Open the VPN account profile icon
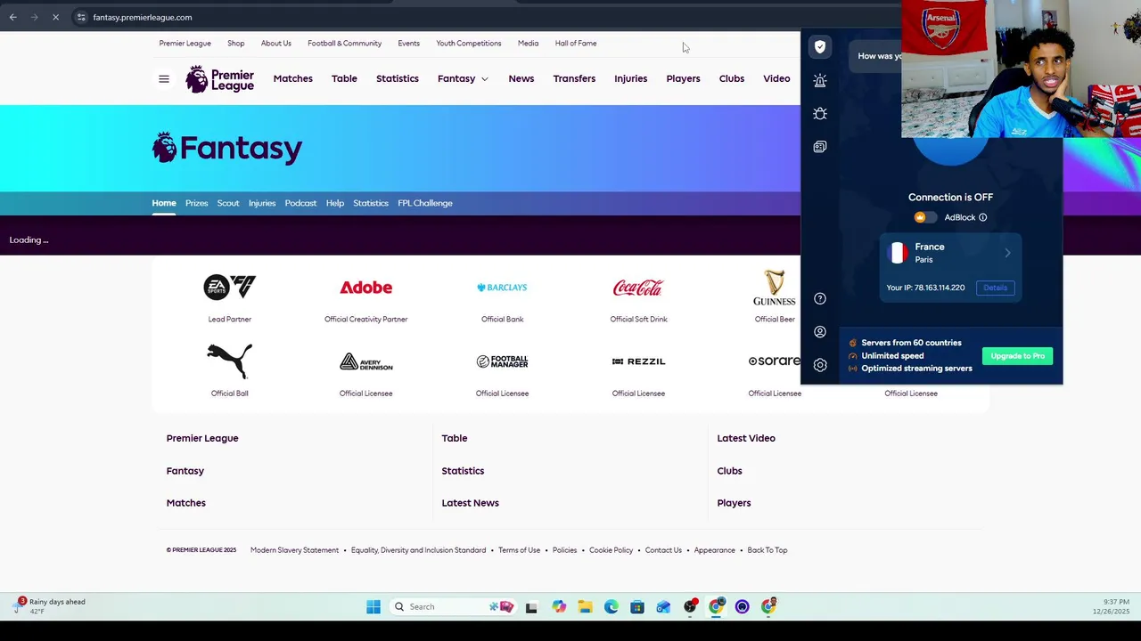1141x641 pixels. click(820, 332)
